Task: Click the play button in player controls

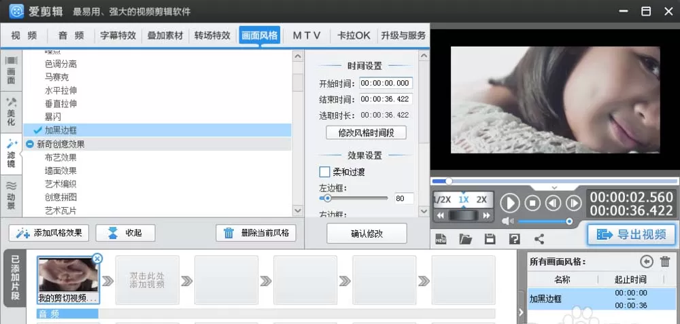Action: 510,202
